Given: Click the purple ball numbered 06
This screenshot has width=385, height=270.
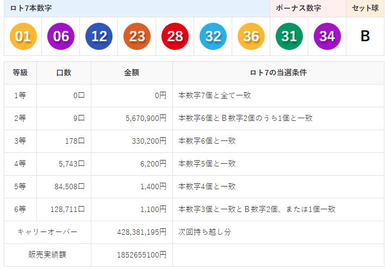Looking at the screenshot, I should click(61, 36).
